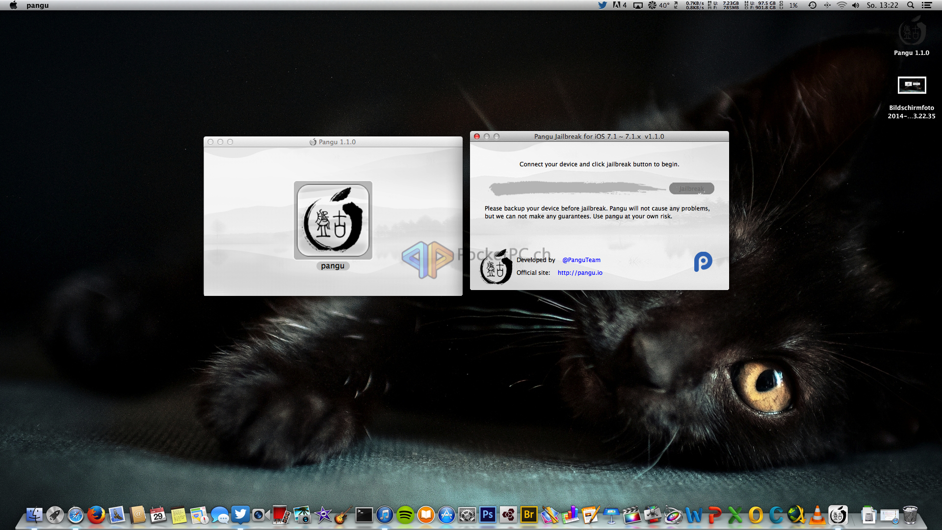Open Calendar icon showing 29 in Dock
The height and width of the screenshot is (530, 942).
(x=158, y=515)
